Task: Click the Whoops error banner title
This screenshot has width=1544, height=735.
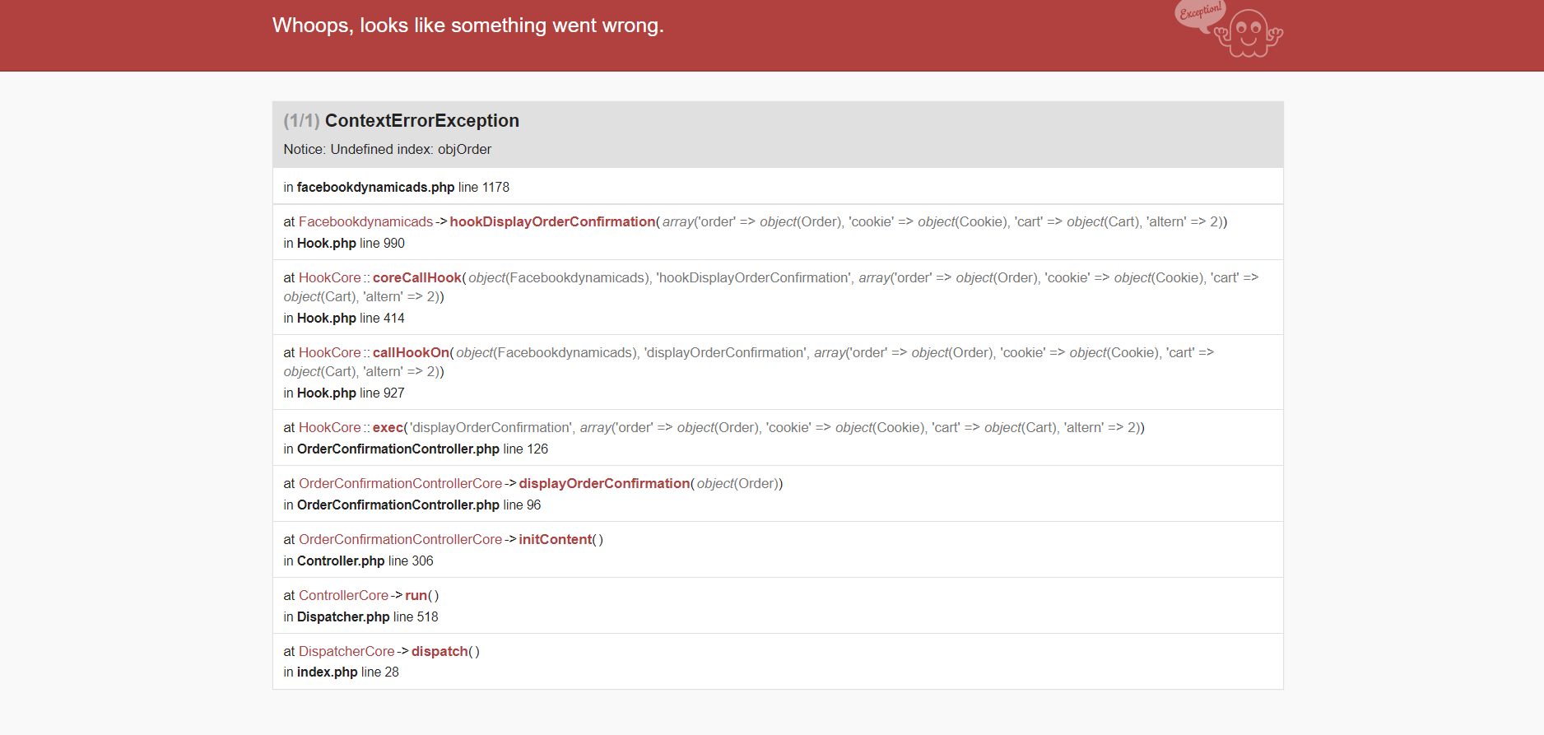Action: (467, 26)
